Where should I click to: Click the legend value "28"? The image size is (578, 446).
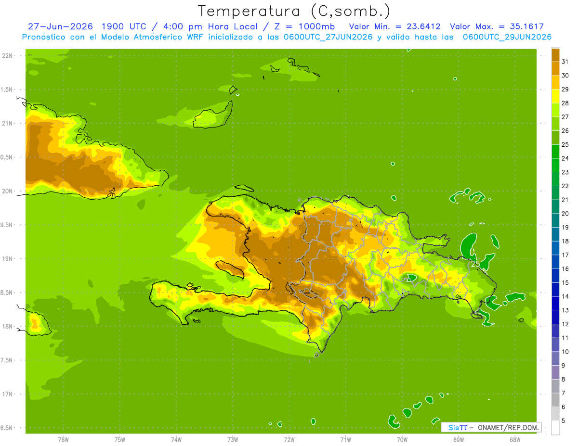click(565, 102)
